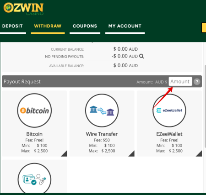Click the Bitcoin method name label

[x=34, y=134]
